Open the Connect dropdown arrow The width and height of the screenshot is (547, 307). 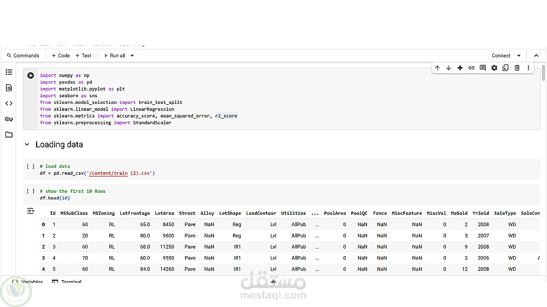coord(519,56)
